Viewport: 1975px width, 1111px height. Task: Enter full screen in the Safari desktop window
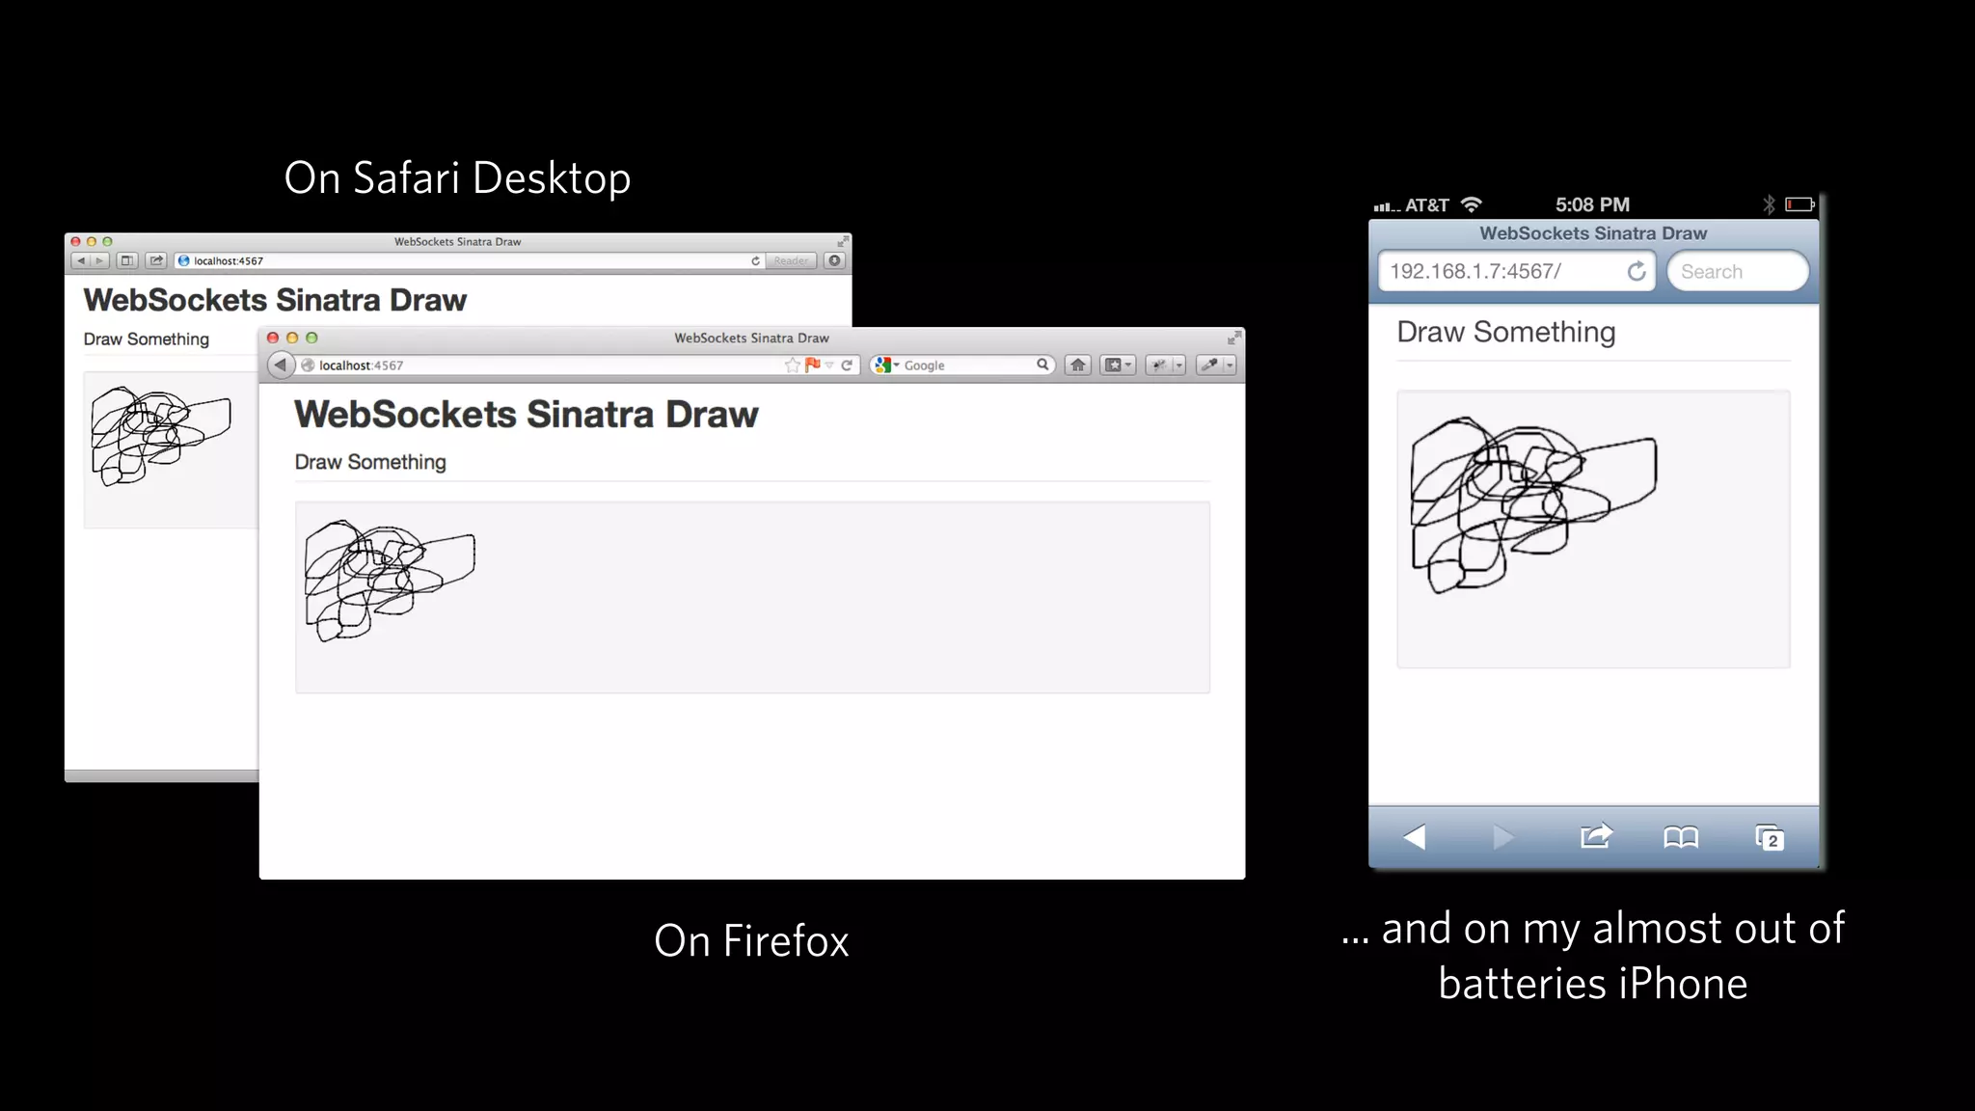pos(843,241)
